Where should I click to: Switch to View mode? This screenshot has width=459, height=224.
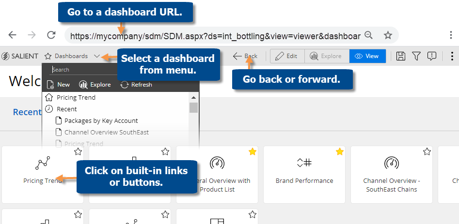coord(367,56)
